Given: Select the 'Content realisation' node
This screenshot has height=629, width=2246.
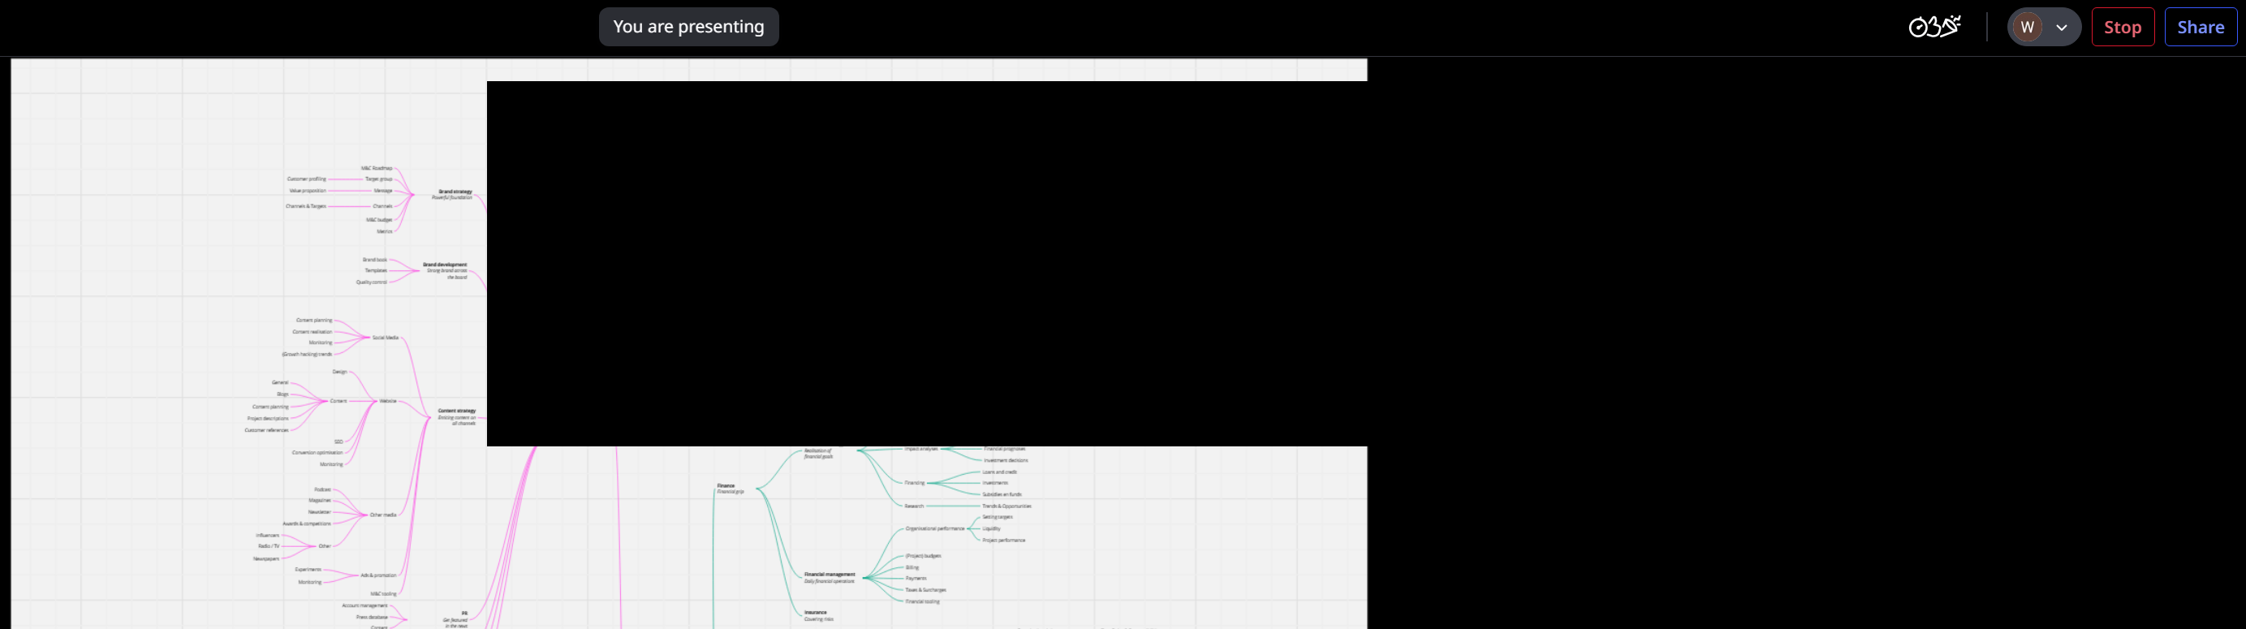Looking at the screenshot, I should click(313, 332).
